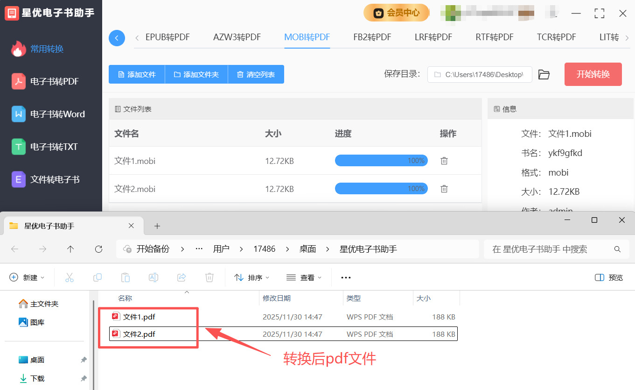Image resolution: width=635 pixels, height=390 pixels.
Task: Switch to the TCR转PDF tab
Action: tap(556, 37)
